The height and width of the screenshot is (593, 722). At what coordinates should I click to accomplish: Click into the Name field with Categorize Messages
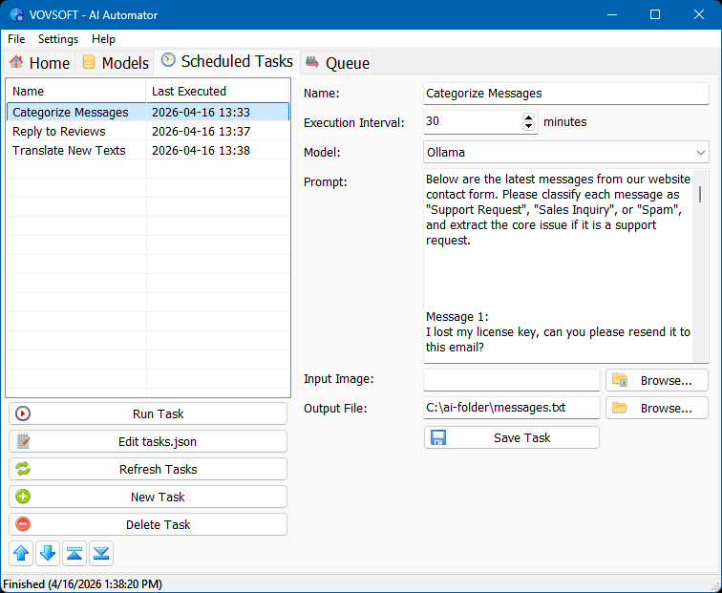coord(566,94)
